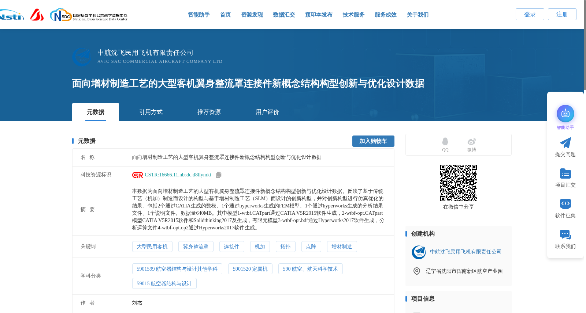Click banner company name 中航沈飞民用飞机有限责任公司
Viewport: 586px width, 313px height.
145,53
